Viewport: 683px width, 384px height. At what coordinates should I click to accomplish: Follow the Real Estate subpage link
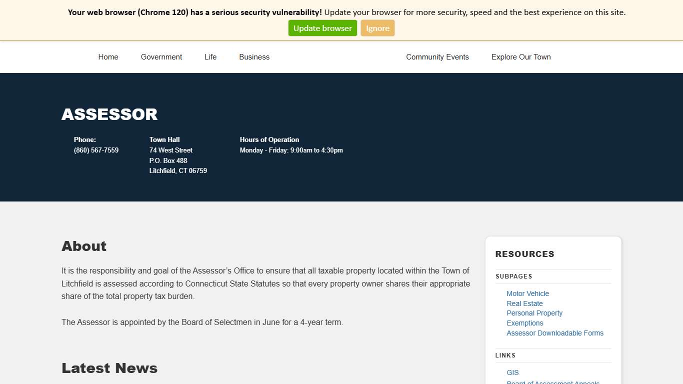point(524,303)
